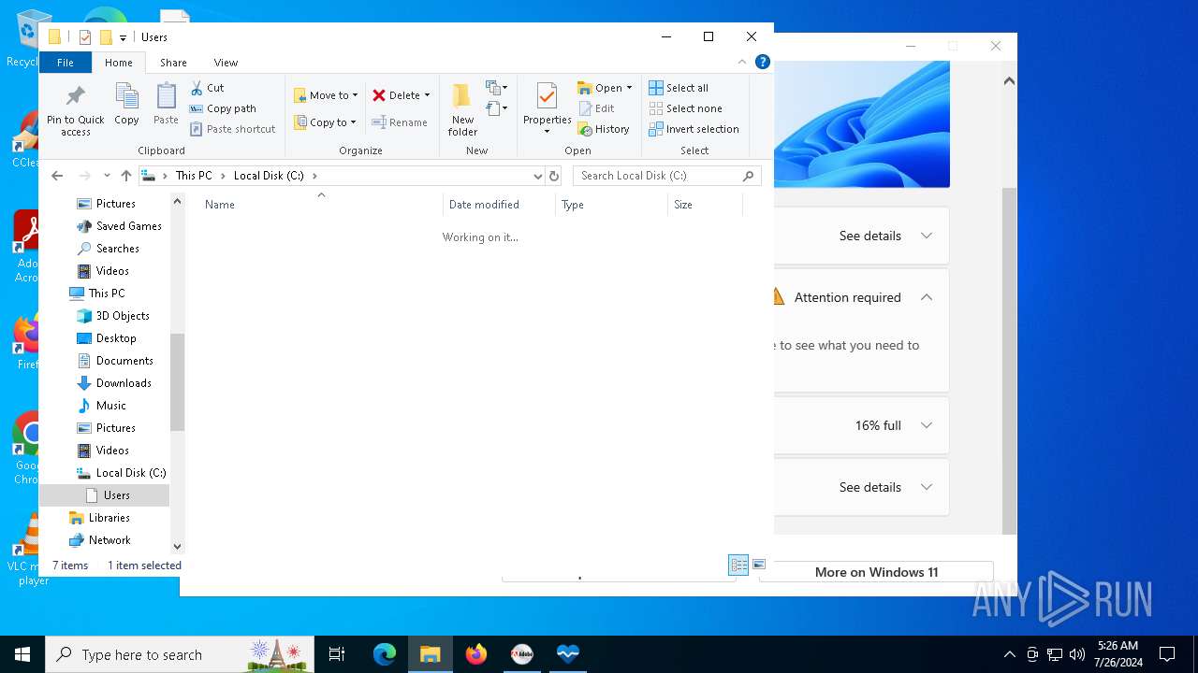Image resolution: width=1198 pixels, height=673 pixels.
Task: Switch to the View ribbon tab
Action: click(226, 63)
